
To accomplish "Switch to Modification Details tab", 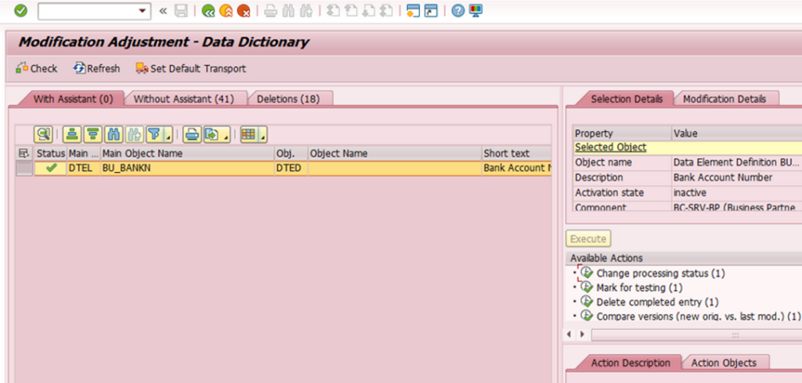I will 724,99.
